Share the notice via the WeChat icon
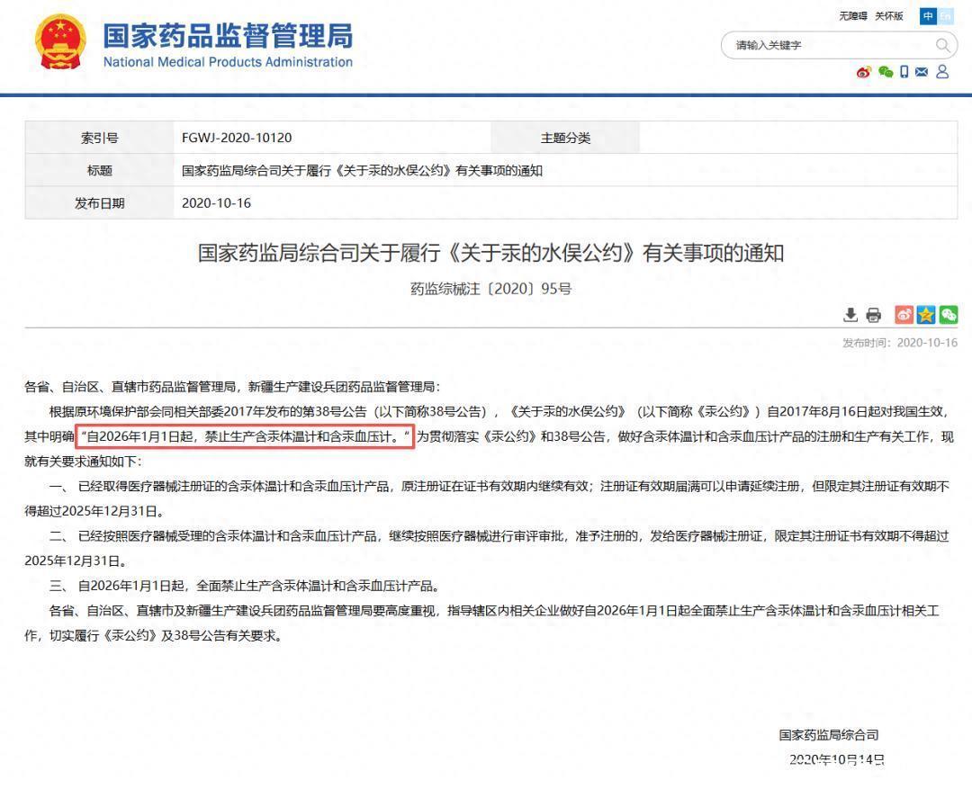972x789 pixels. [x=948, y=314]
